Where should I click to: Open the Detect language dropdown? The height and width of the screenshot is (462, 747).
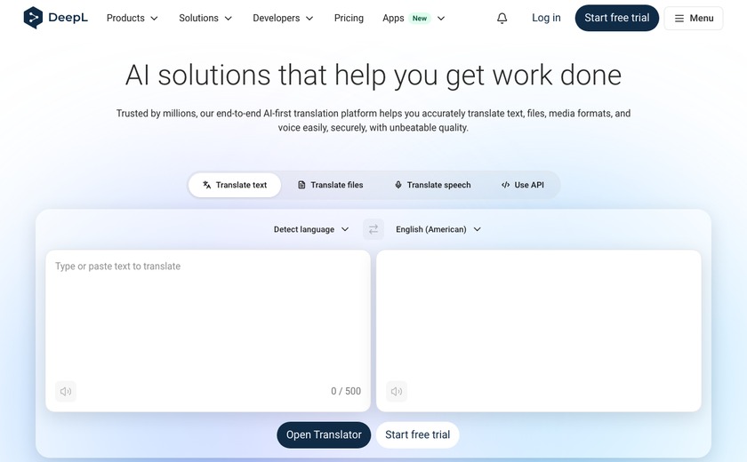311,229
